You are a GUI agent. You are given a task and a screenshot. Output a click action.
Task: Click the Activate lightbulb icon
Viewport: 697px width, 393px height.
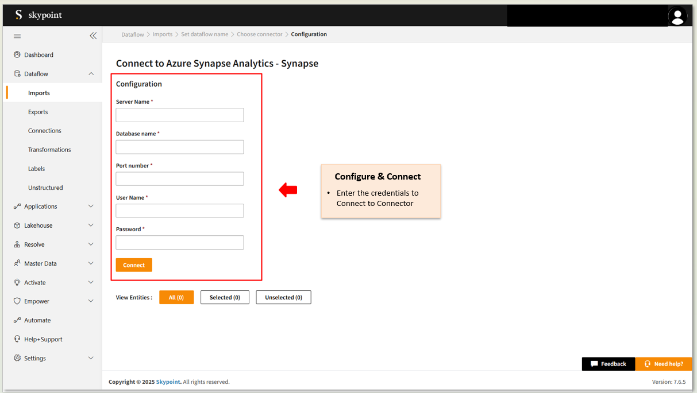pos(17,282)
